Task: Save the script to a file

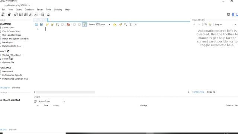Action: (x=41, y=25)
